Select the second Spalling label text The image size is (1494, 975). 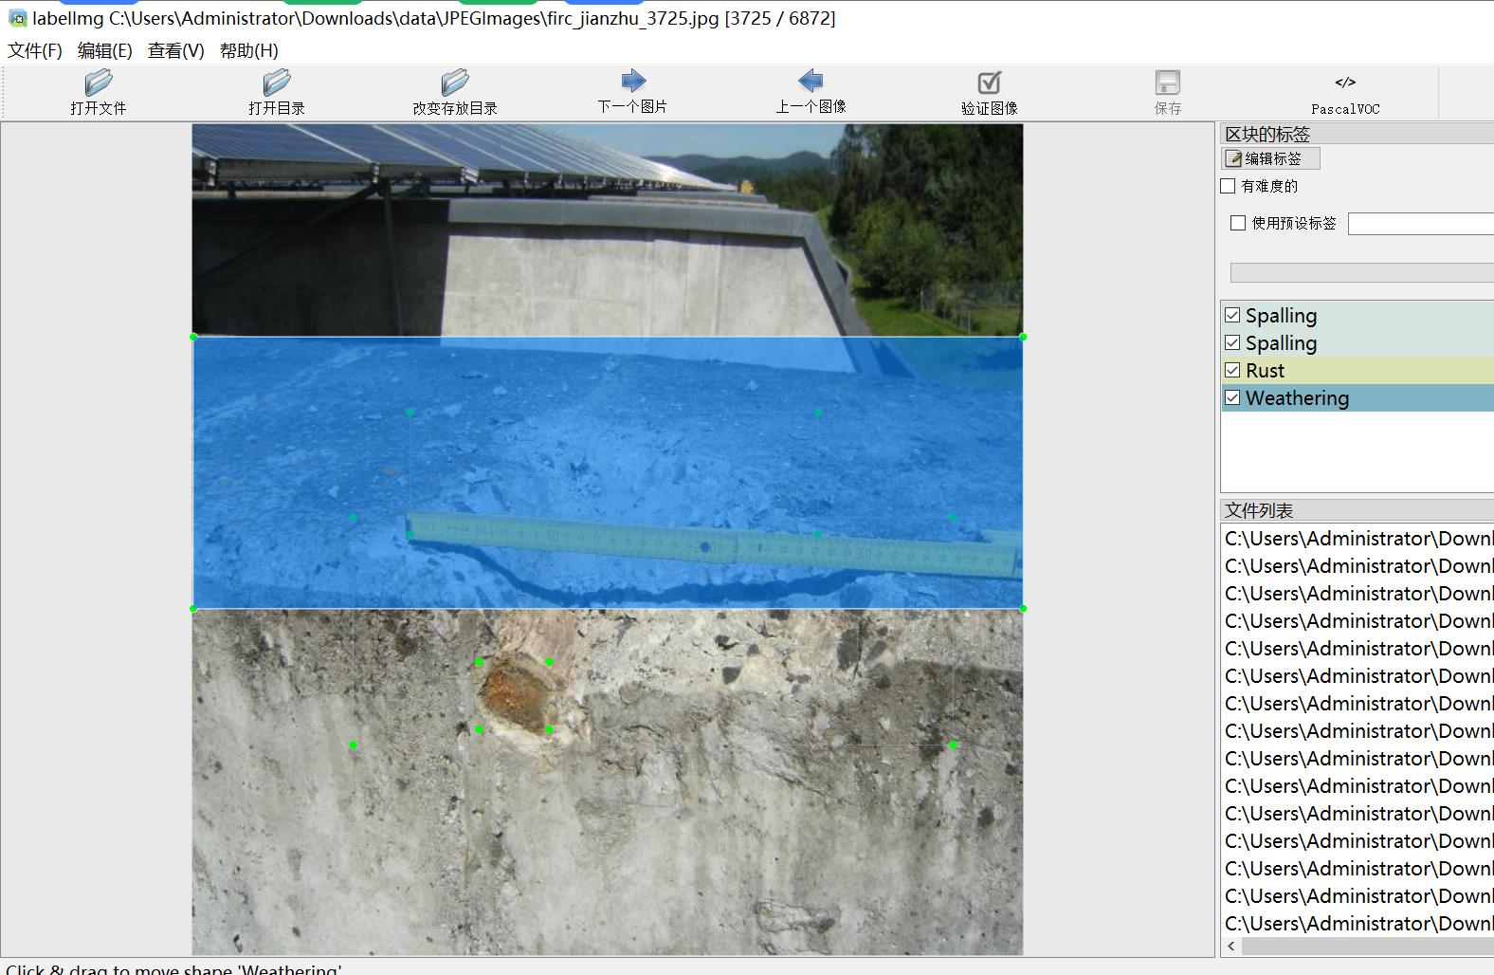(1281, 342)
